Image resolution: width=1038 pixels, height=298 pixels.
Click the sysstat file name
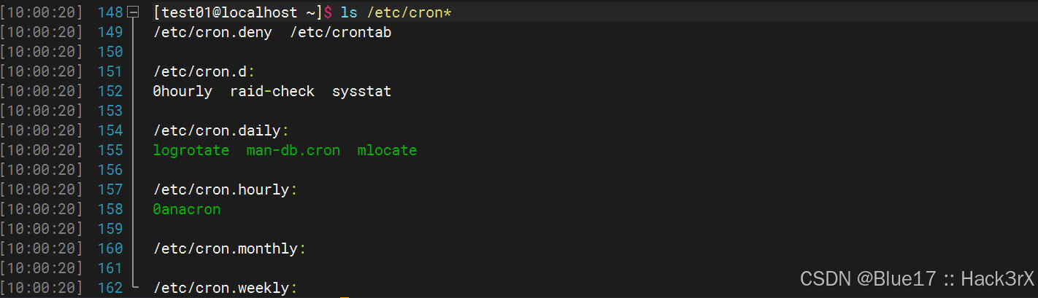pyautogui.click(x=361, y=92)
